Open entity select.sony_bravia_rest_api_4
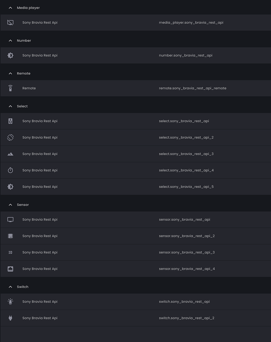Screen dimensions: 271x342 136,170
